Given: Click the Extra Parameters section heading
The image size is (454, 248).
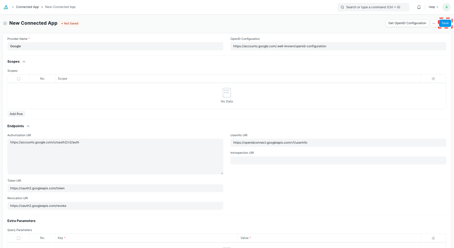Looking at the screenshot, I should [21, 221].
